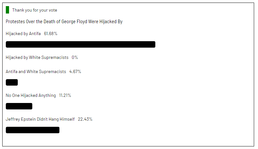This screenshot has height=149, width=258.
Task: Select the "Jeffrey Epstein Didn't Hang Himself" label
Action: pyautogui.click(x=40, y=119)
